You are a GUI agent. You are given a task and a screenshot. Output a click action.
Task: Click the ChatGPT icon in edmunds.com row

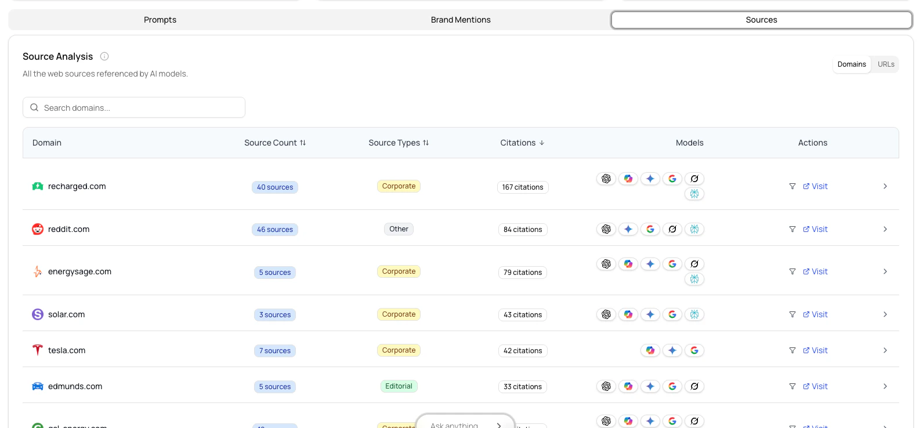tap(606, 386)
